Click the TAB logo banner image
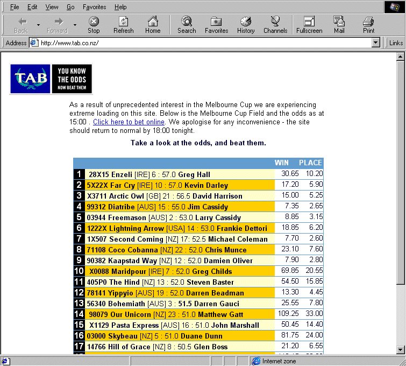This screenshot has height=366, width=406. point(51,79)
